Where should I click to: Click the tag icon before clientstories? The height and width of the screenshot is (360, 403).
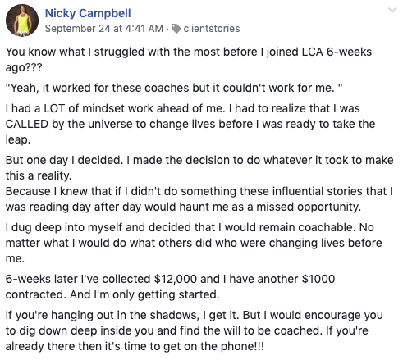coord(176,29)
